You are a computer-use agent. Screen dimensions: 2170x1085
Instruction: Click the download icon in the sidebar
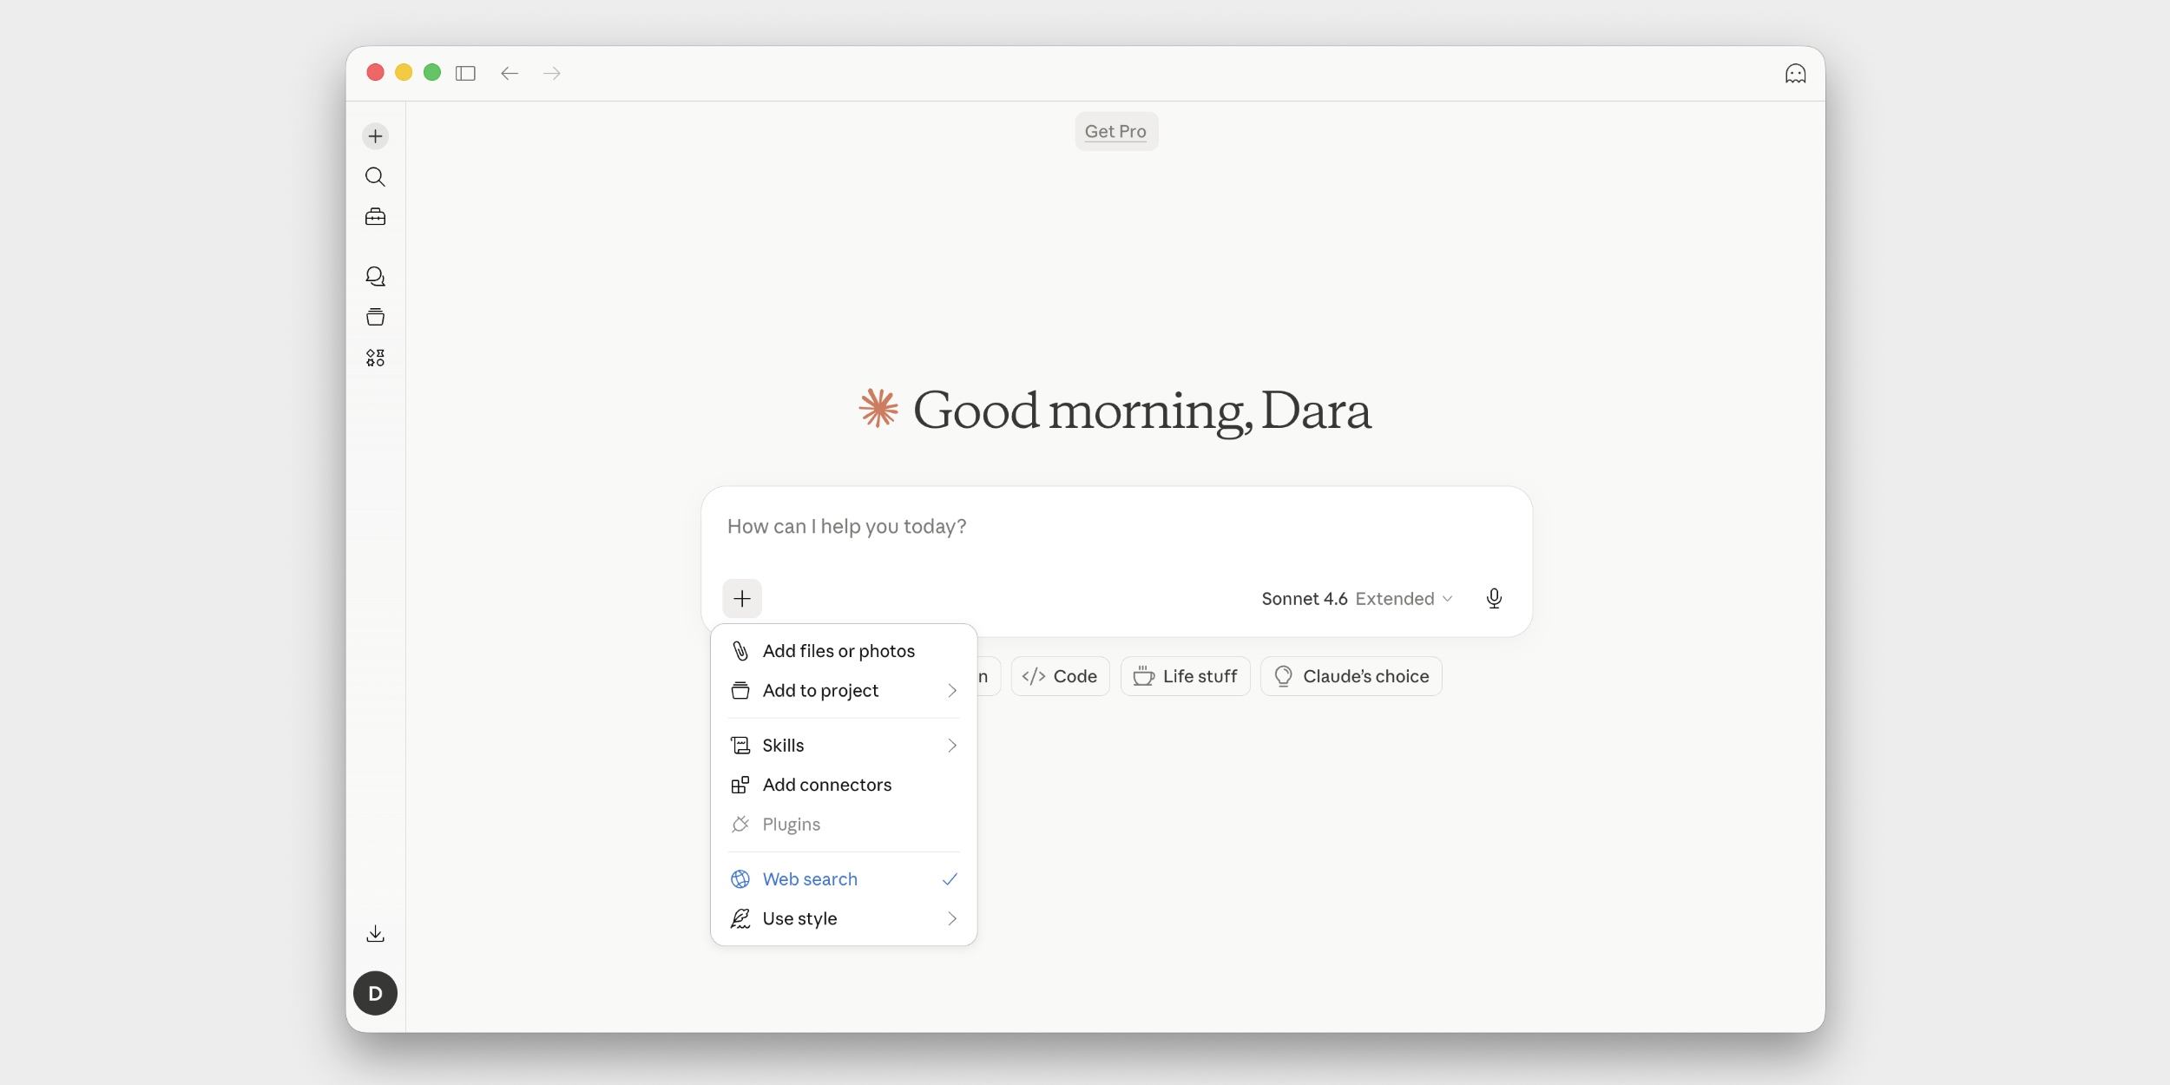pos(375,934)
